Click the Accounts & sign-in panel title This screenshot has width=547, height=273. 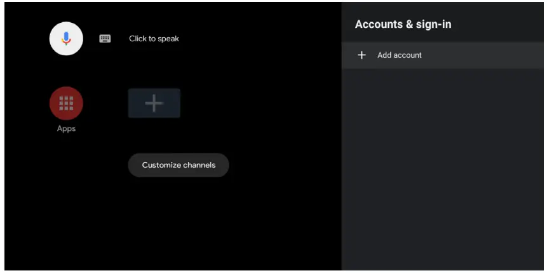click(403, 25)
